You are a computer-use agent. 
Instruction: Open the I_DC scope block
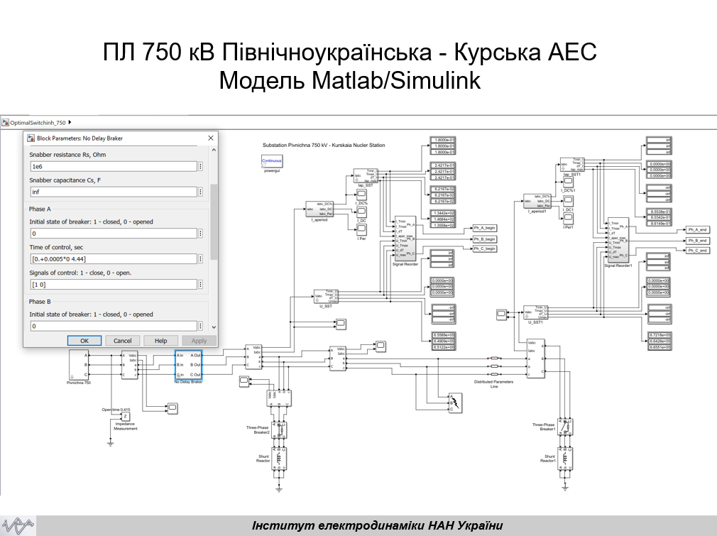(361, 212)
